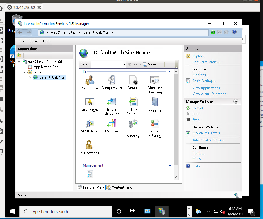The image size is (263, 219).
Task: Open the Help menu
Action: 47,41
